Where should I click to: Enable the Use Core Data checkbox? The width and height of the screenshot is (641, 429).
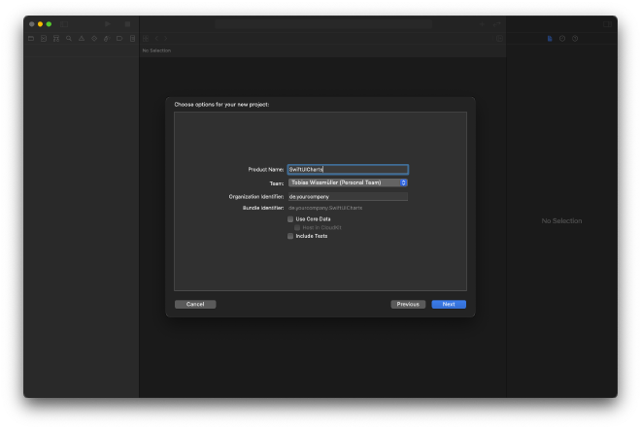290,219
